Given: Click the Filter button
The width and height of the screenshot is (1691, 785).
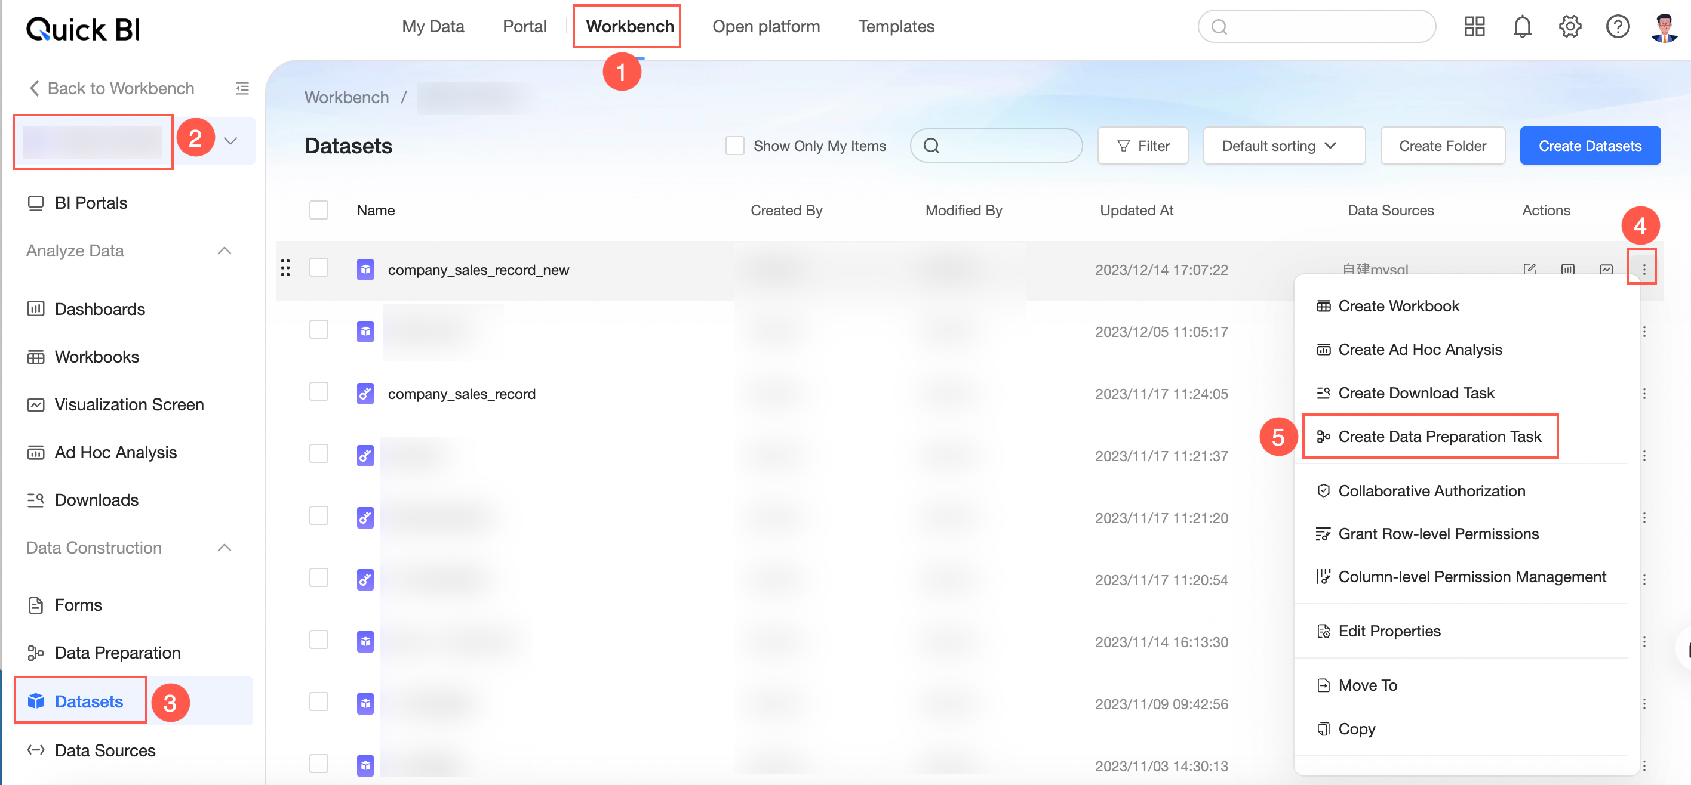Looking at the screenshot, I should coord(1142,146).
